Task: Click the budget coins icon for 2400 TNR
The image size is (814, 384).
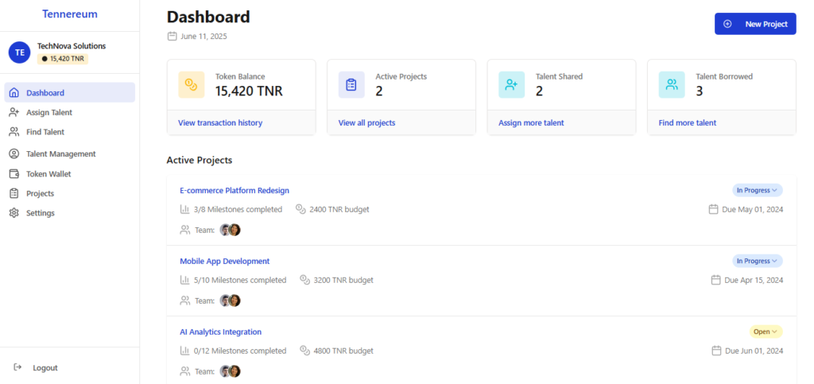Action: tap(300, 209)
